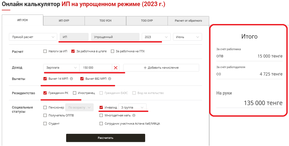Click За счёт работодателя label
Screen dimensions: 289x146
coord(231,67)
